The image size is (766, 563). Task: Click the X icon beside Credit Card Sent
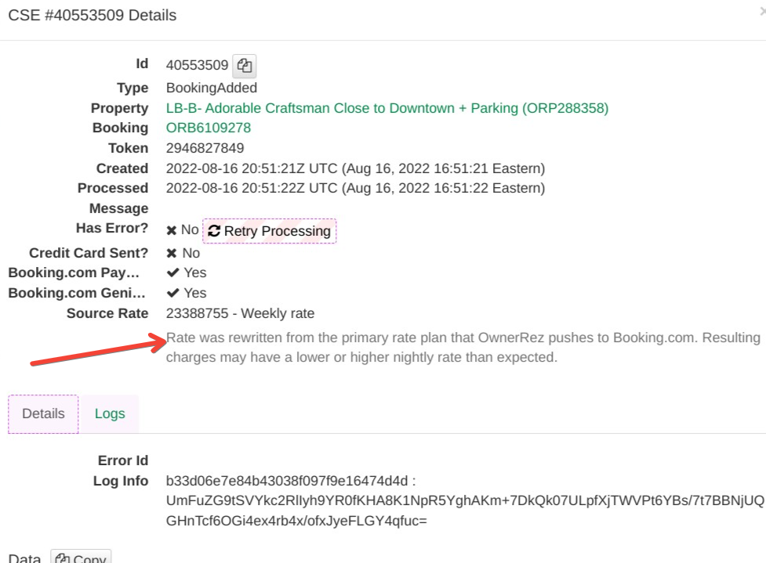click(x=171, y=253)
